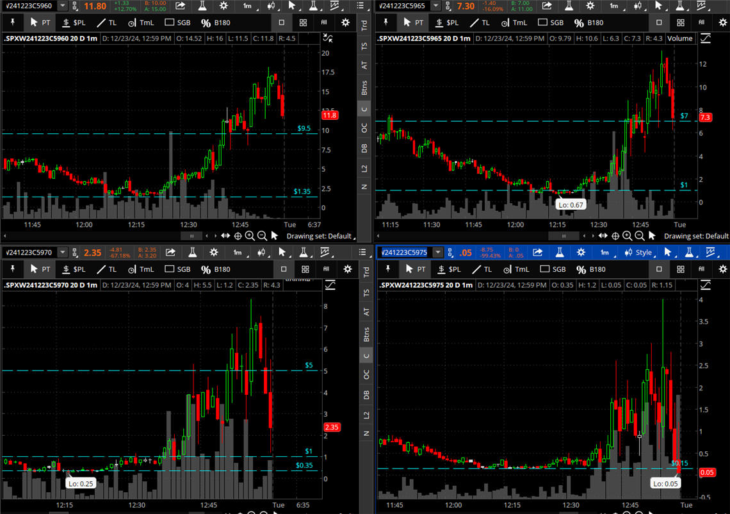This screenshot has width=730, height=514.
Task: Click the share icon in the C5960 chart header
Action: 181,6
